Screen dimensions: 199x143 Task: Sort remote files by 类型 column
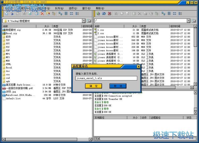[155, 26]
